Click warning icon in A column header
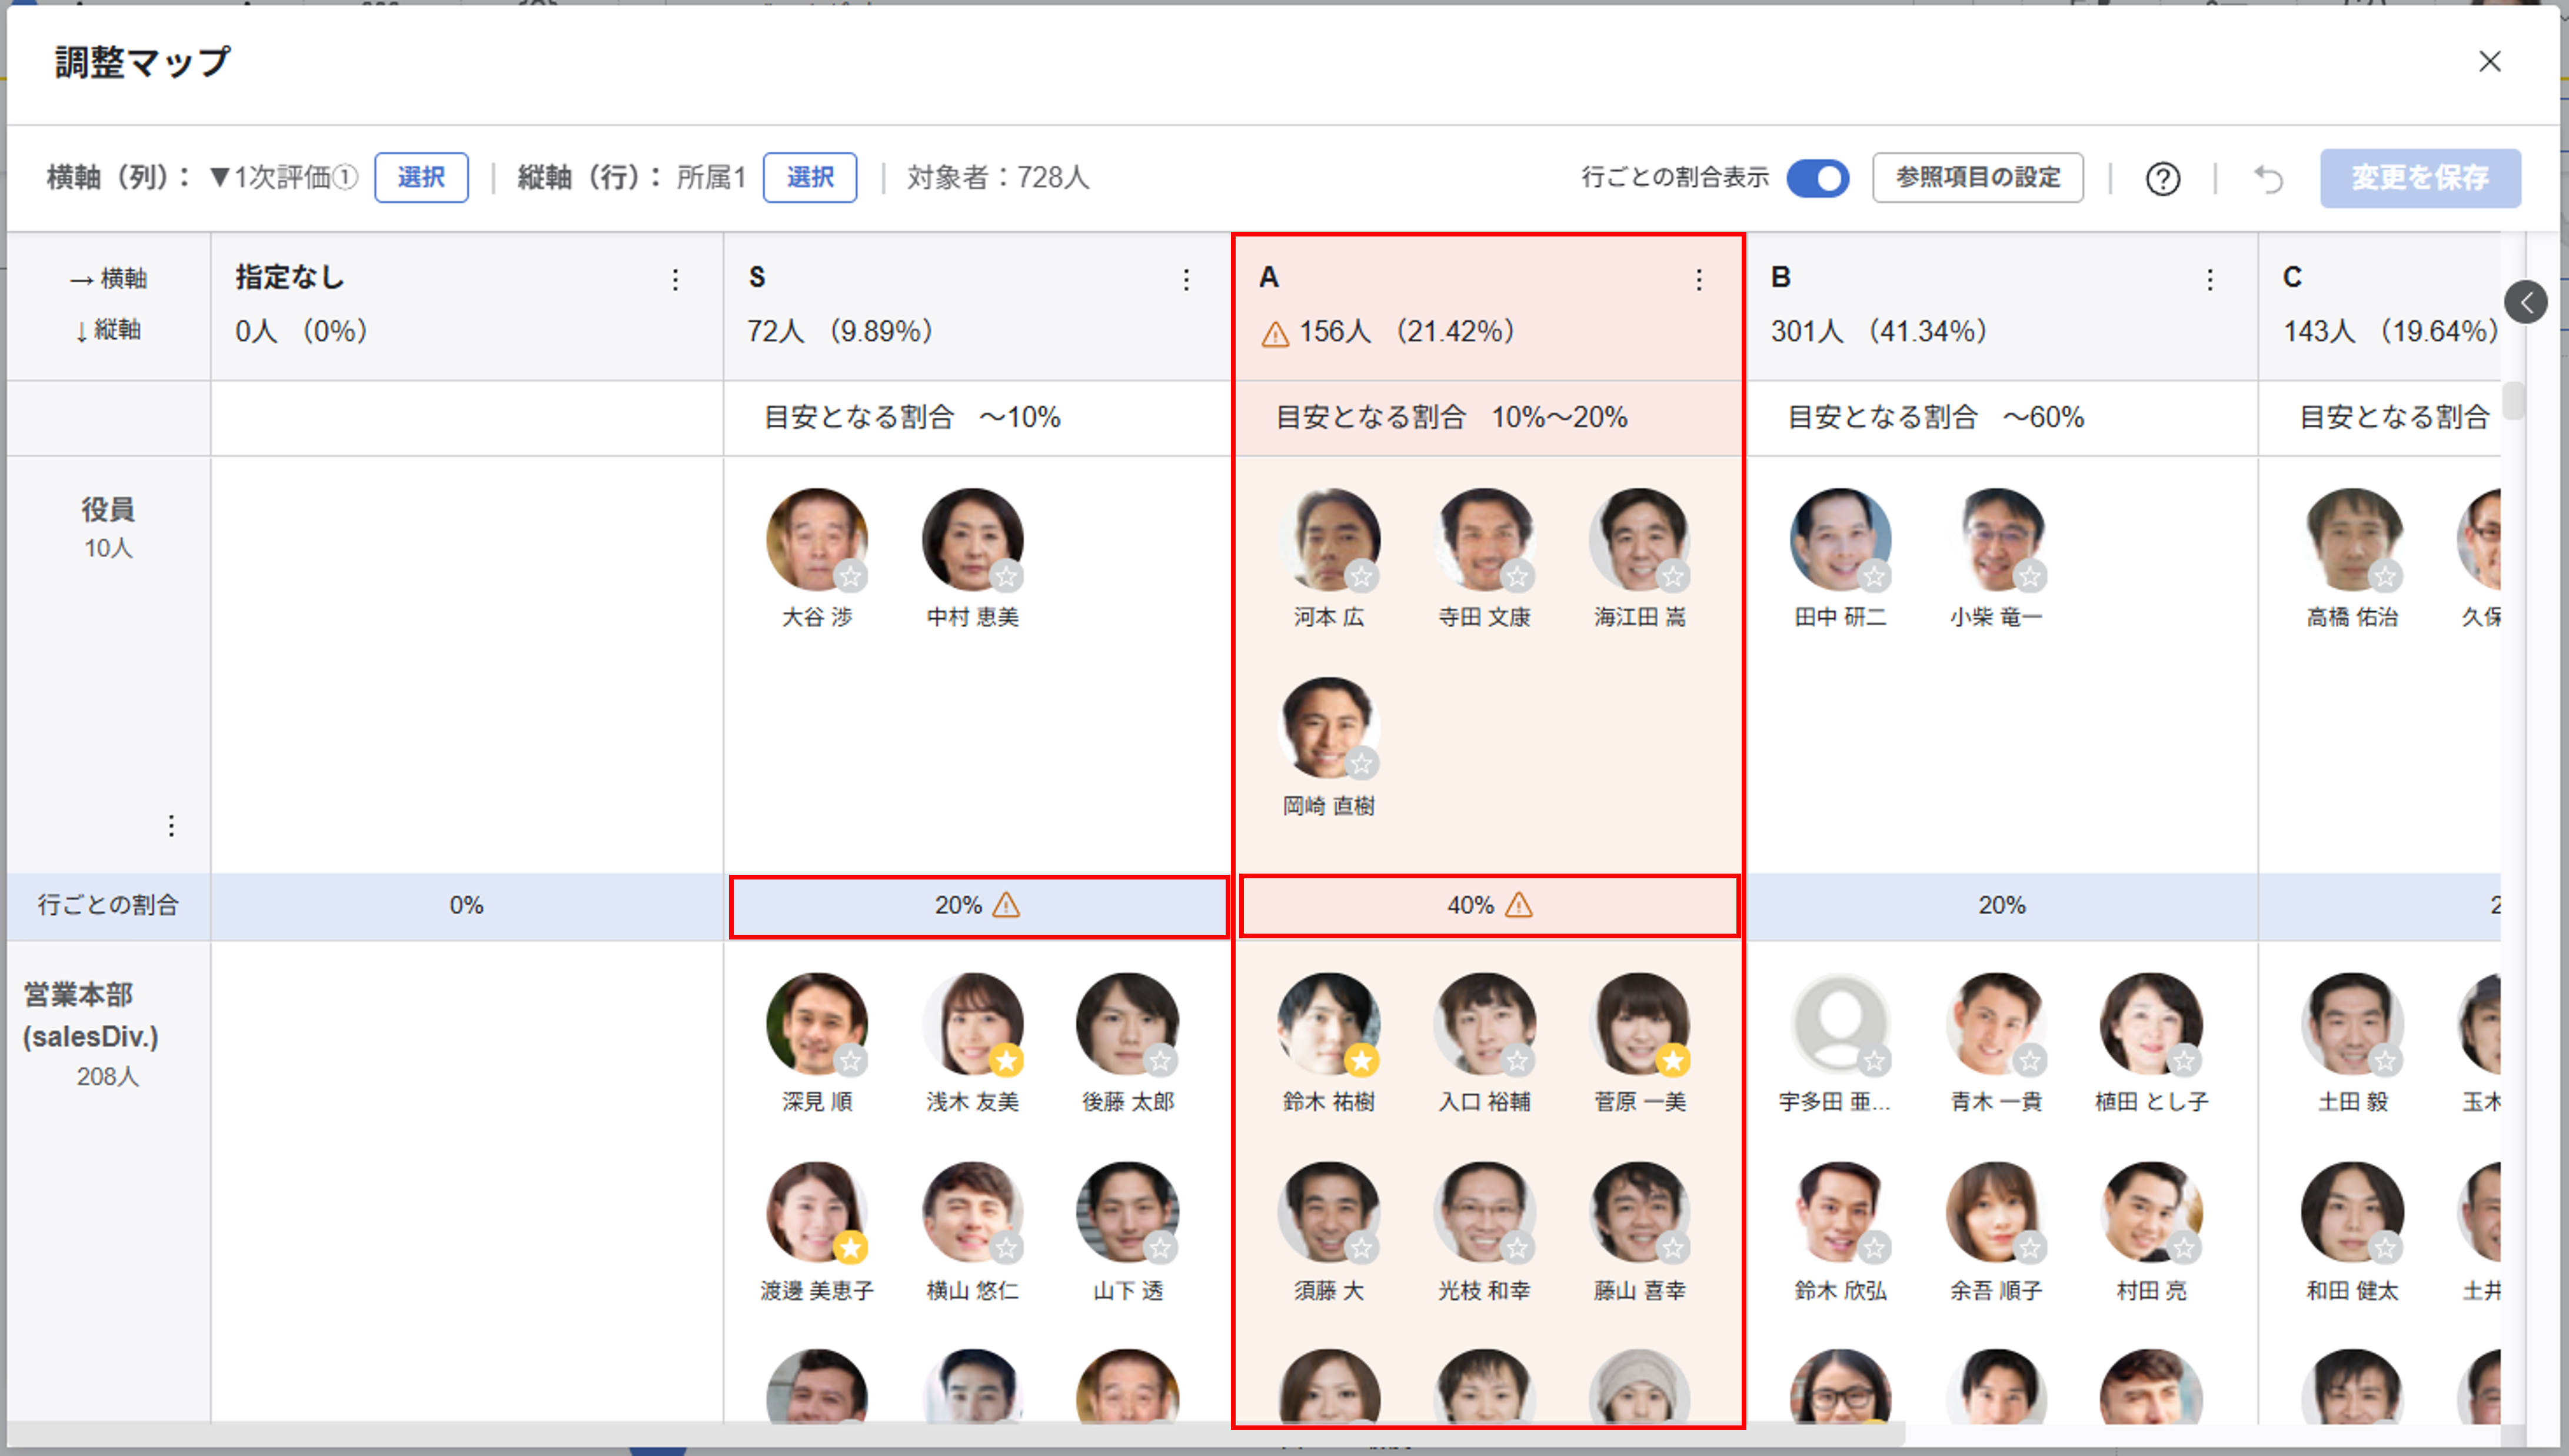Viewport: 2569px width, 1456px height. pos(1274,334)
